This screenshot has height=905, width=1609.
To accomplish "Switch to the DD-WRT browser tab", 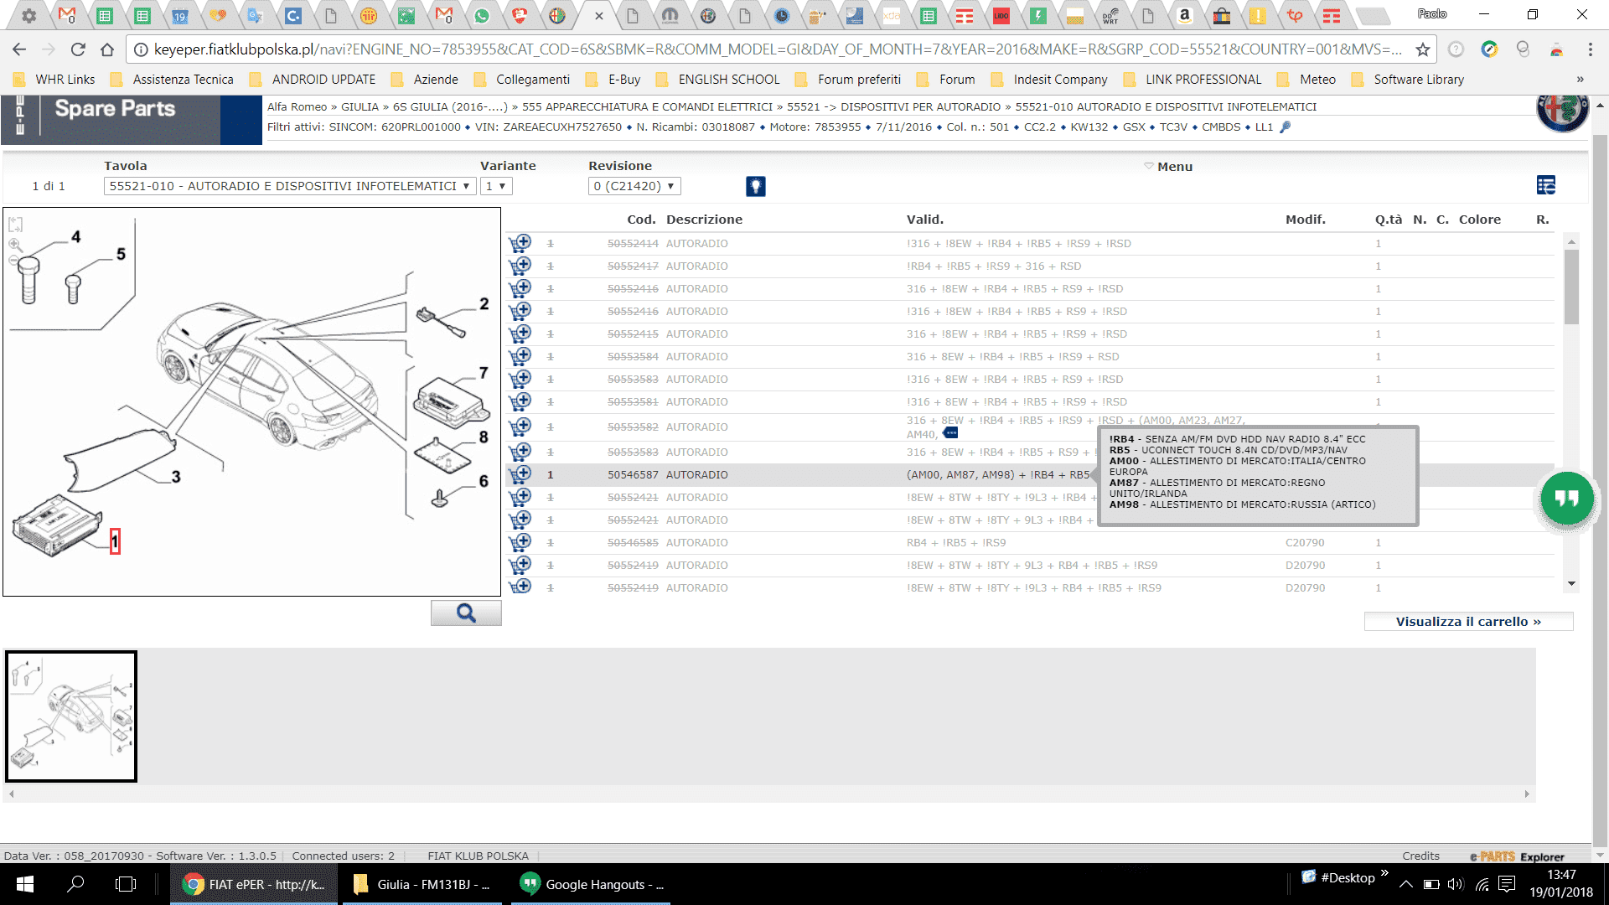I will pos(1110,15).
